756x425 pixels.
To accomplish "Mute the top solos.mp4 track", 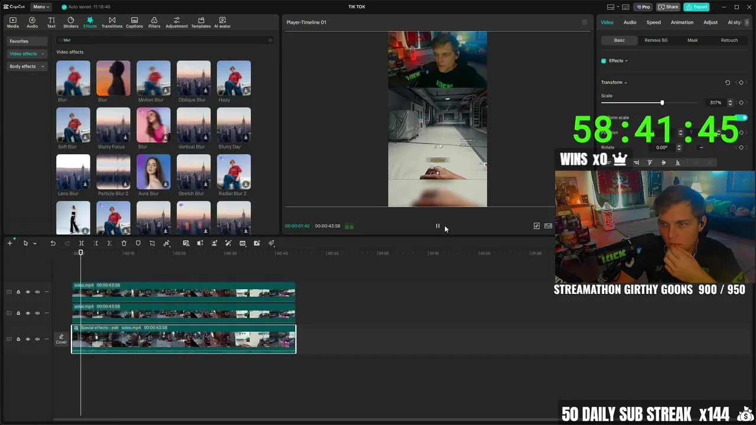I will (37, 292).
